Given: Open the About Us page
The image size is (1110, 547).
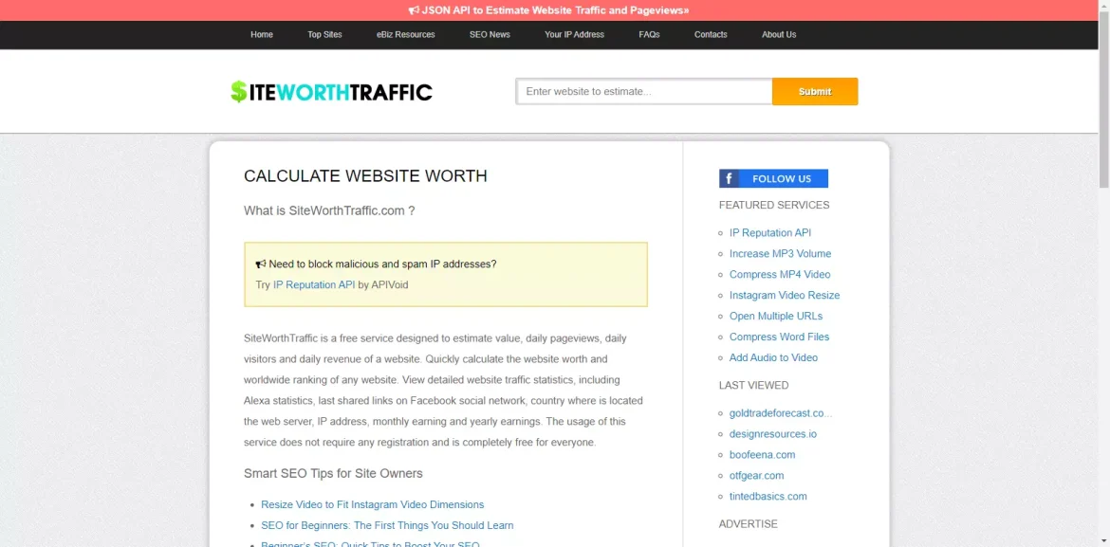Looking at the screenshot, I should (x=779, y=35).
